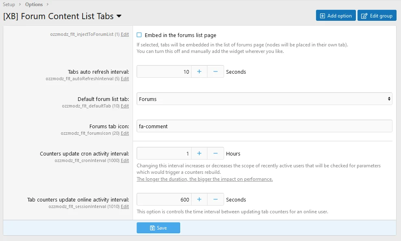The height and width of the screenshot is (241, 401).
Task: Save the options form
Action: (158, 228)
